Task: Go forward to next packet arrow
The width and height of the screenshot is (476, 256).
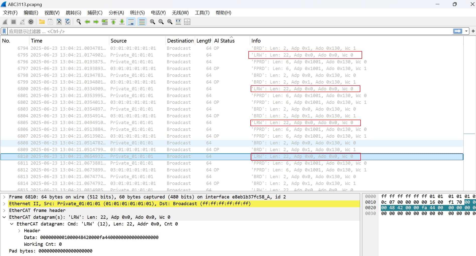Action: coord(96,22)
